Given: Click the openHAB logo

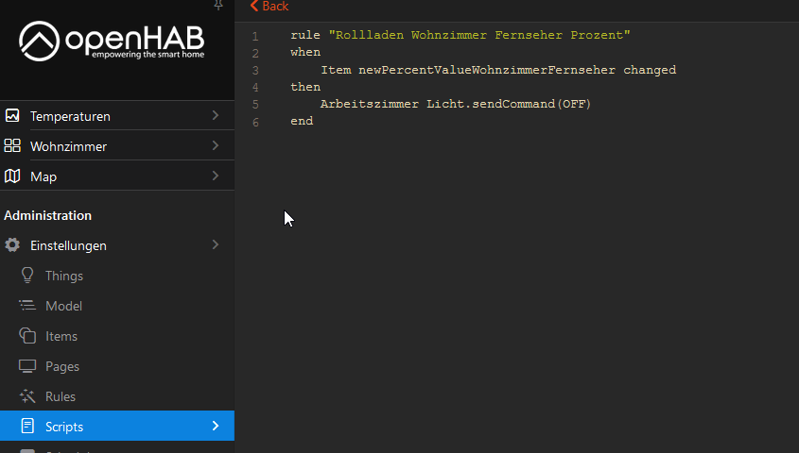Looking at the screenshot, I should click(116, 42).
